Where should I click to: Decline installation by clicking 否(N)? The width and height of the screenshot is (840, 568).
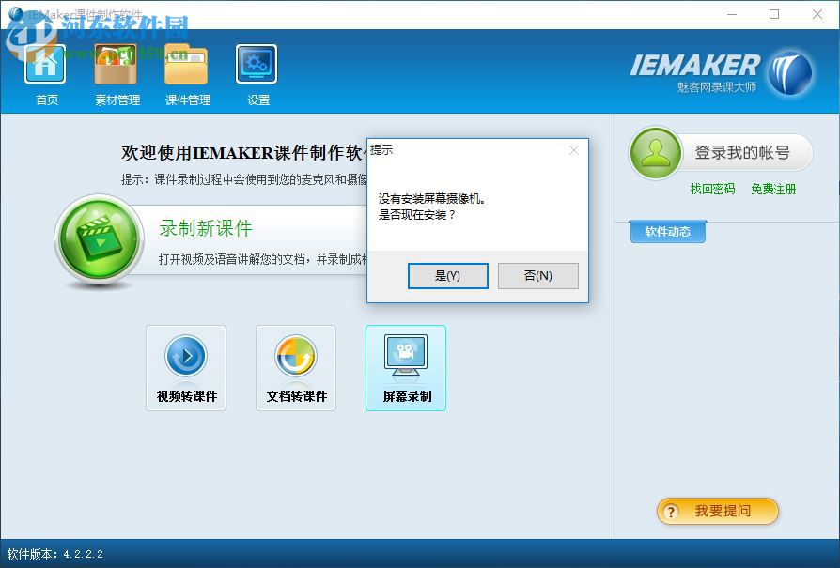[537, 275]
